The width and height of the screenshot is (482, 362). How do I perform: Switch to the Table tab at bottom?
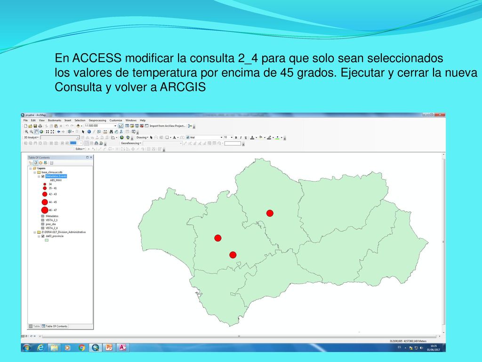coord(35,326)
